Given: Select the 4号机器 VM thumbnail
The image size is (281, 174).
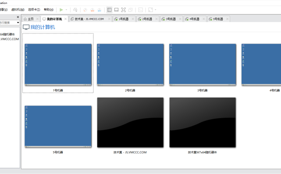Looking at the screenshot, I should point(261,65).
